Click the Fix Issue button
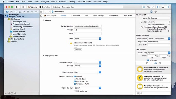This screenshot has height=99, width=176. (x=78, y=50)
